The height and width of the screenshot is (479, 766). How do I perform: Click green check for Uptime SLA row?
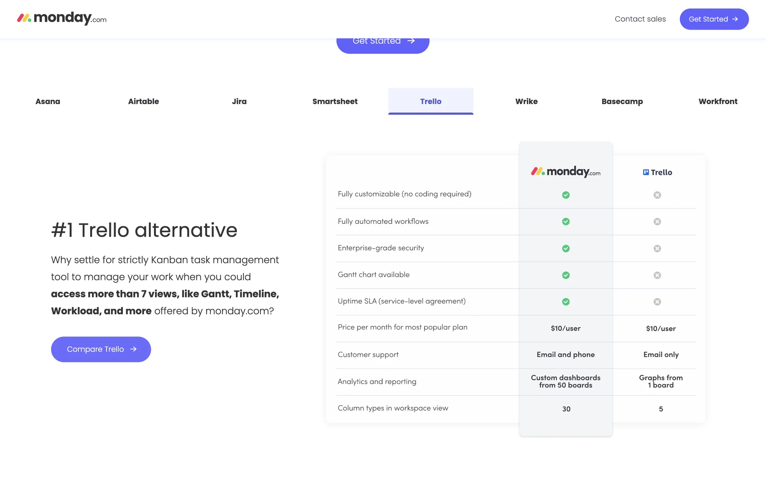[x=566, y=302]
